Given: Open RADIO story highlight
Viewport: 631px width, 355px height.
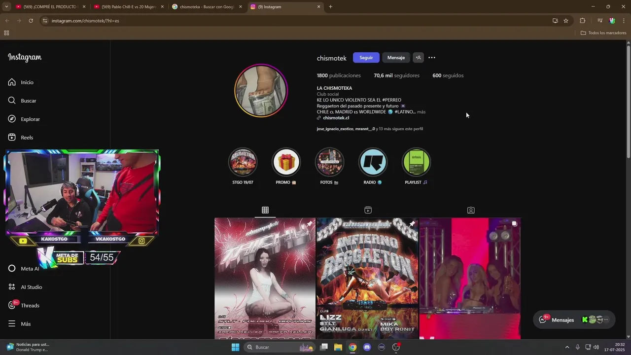Looking at the screenshot, I should click(x=373, y=162).
